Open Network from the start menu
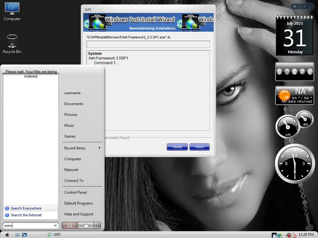The image size is (318, 238). (x=71, y=170)
